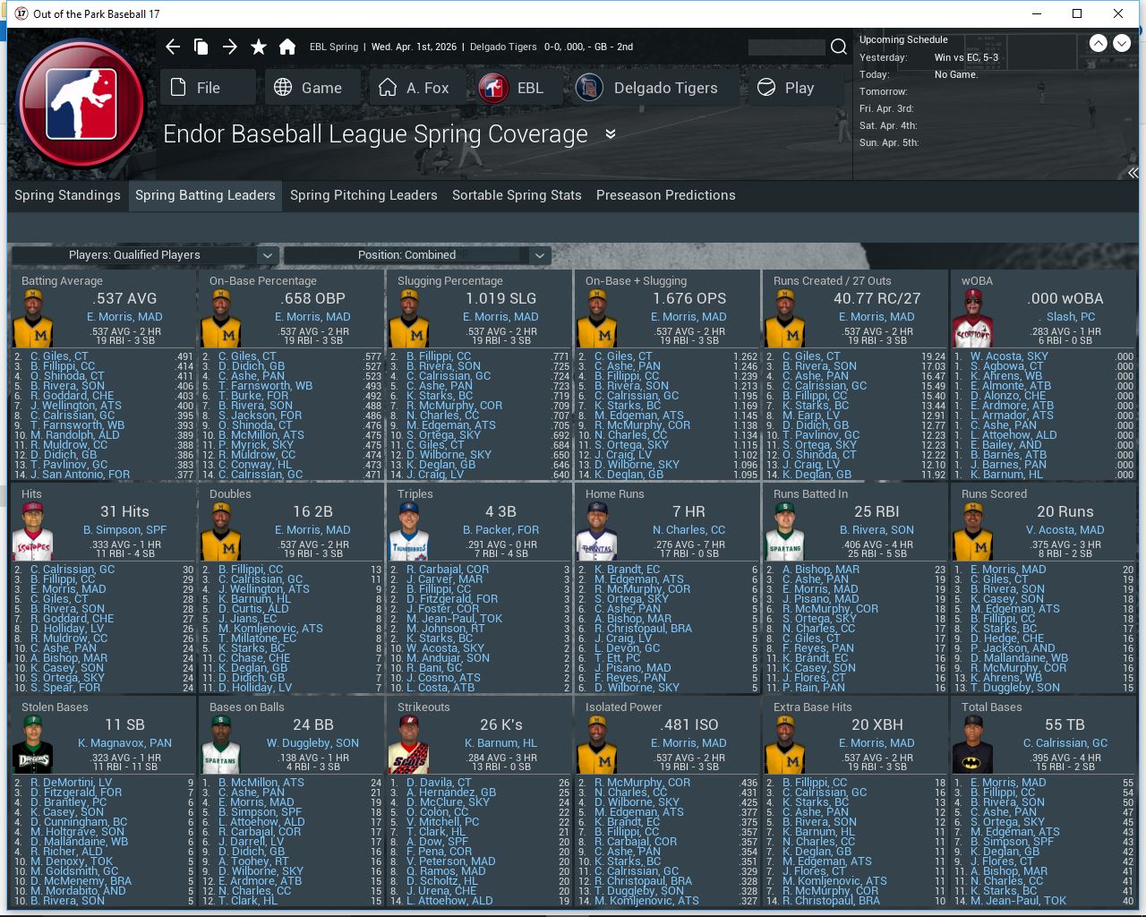
Task: Open Slash player photo in wOBA panel
Action: coord(974,319)
